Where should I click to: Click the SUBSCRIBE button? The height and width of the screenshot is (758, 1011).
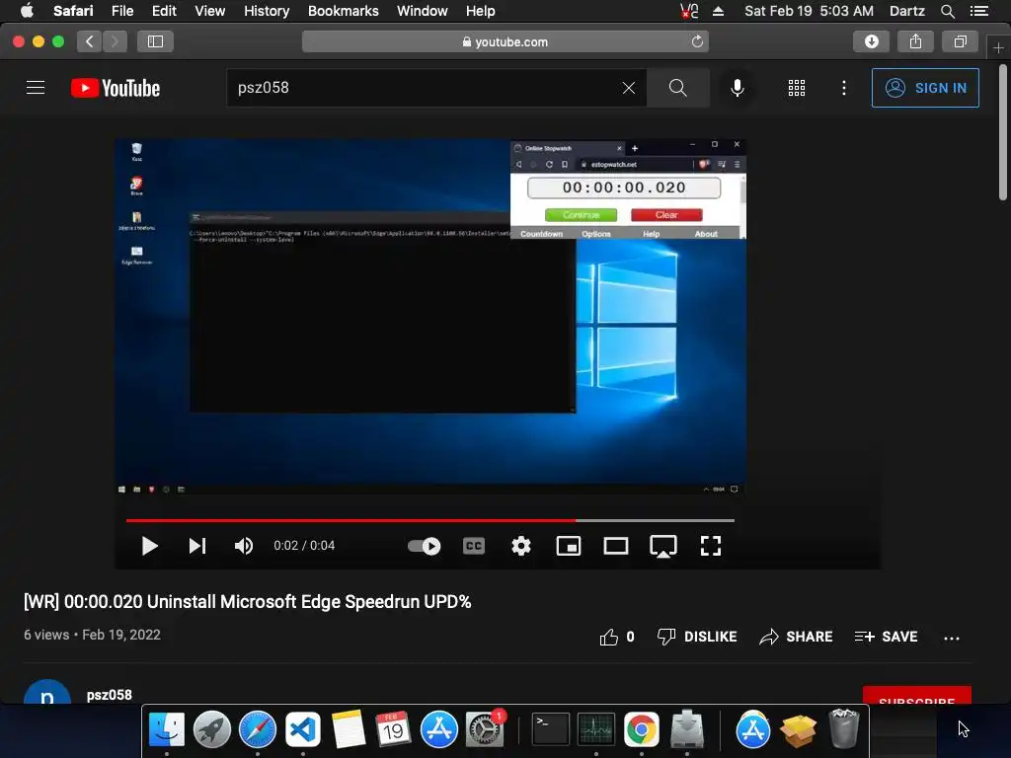917,696
